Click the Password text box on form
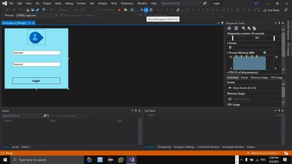The width and height of the screenshot is (292, 164). [36, 64]
